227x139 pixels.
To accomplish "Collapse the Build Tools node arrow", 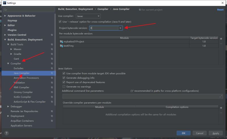I will pyautogui.click(x=8, y=44).
